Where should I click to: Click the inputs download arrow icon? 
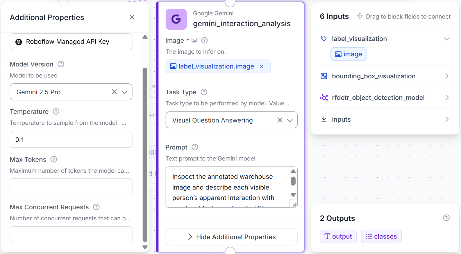(x=324, y=119)
